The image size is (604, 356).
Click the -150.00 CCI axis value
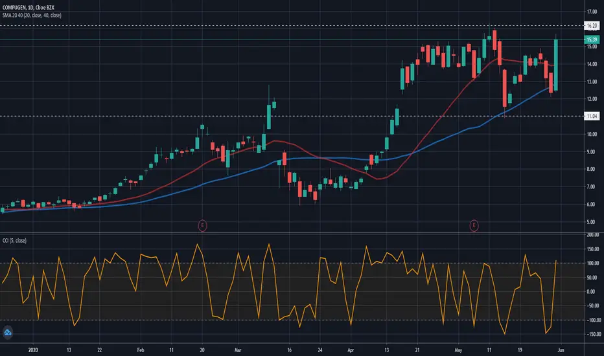(x=592, y=334)
